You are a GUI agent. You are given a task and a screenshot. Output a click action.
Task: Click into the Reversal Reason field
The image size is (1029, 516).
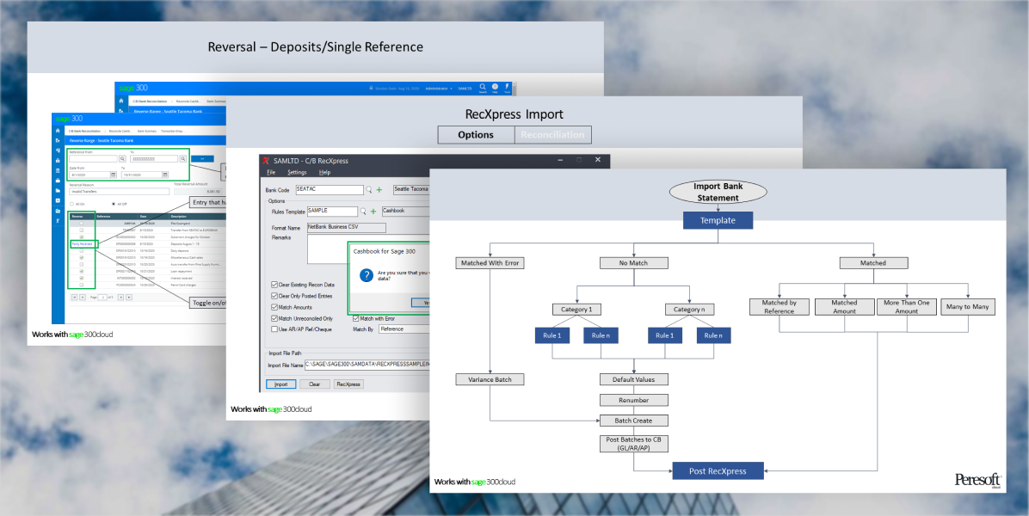pos(120,192)
